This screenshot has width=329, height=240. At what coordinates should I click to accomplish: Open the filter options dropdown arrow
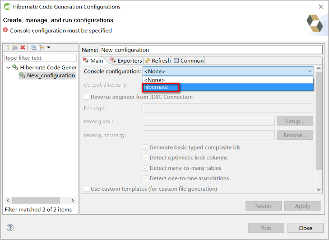[48, 47]
